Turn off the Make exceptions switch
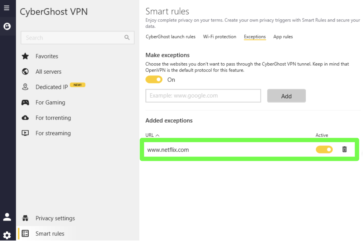 (154, 80)
